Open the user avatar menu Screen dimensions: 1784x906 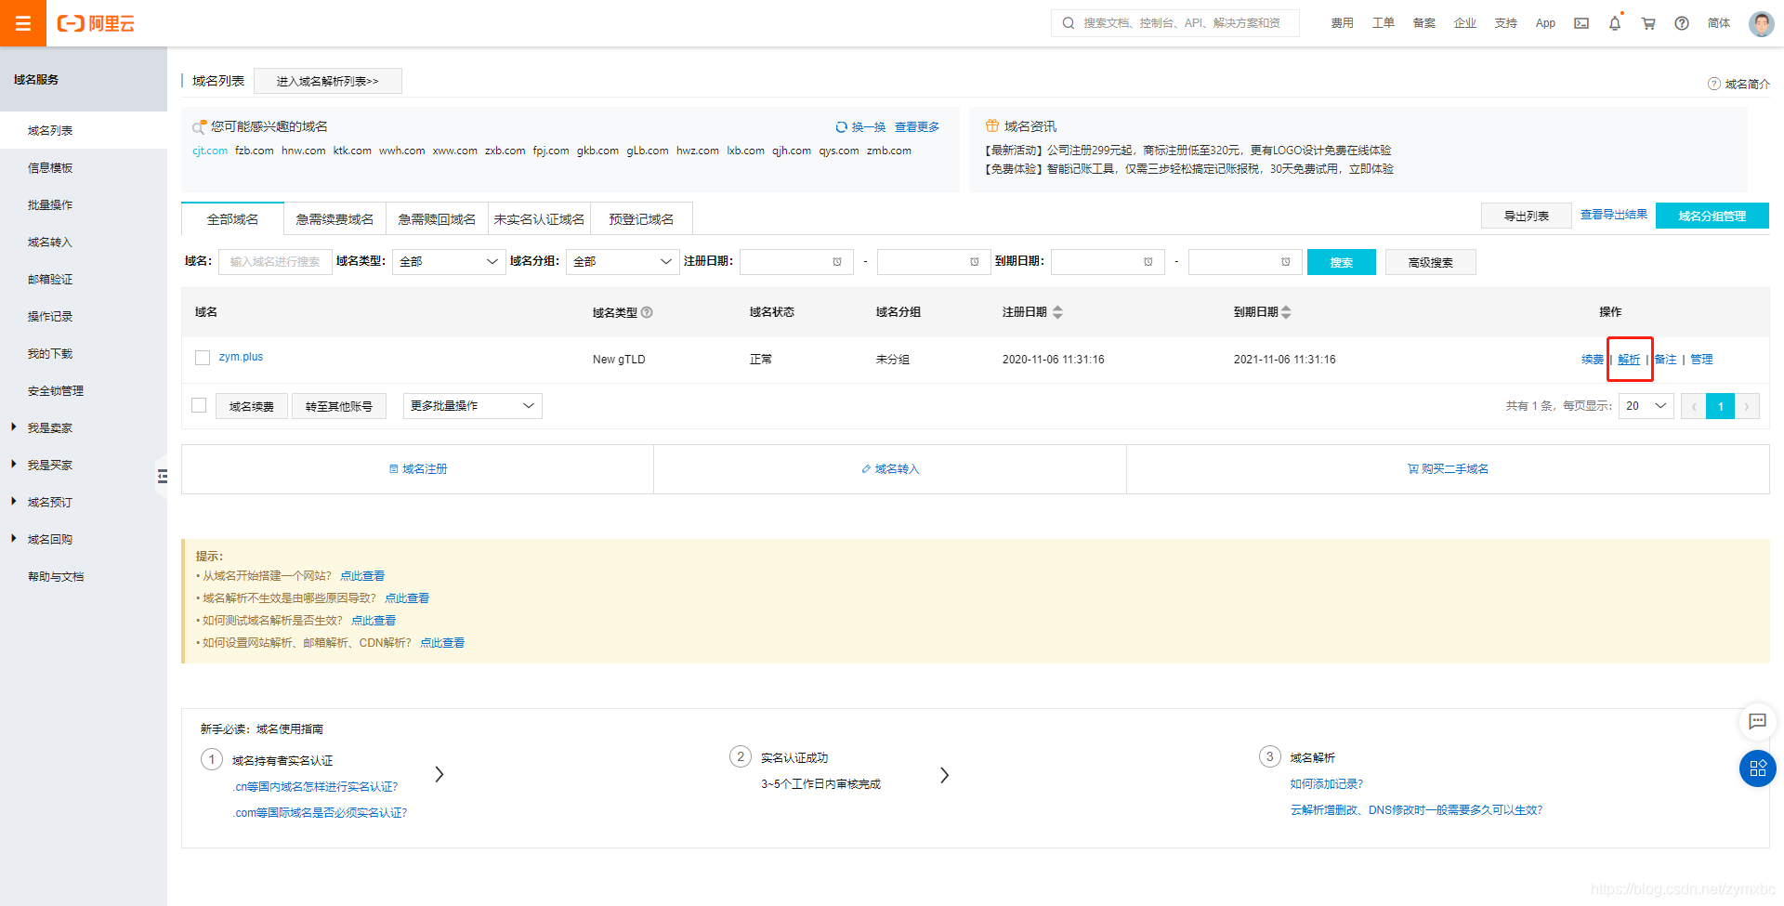coord(1761,23)
